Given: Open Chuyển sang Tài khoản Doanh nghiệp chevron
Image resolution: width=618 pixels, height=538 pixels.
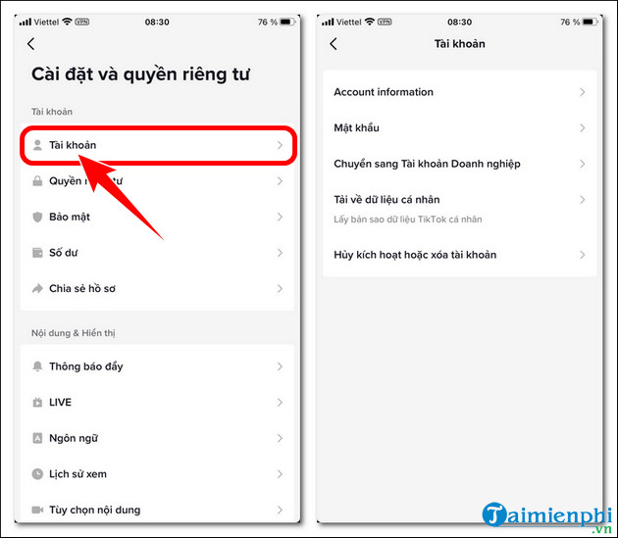Looking at the screenshot, I should [x=583, y=164].
